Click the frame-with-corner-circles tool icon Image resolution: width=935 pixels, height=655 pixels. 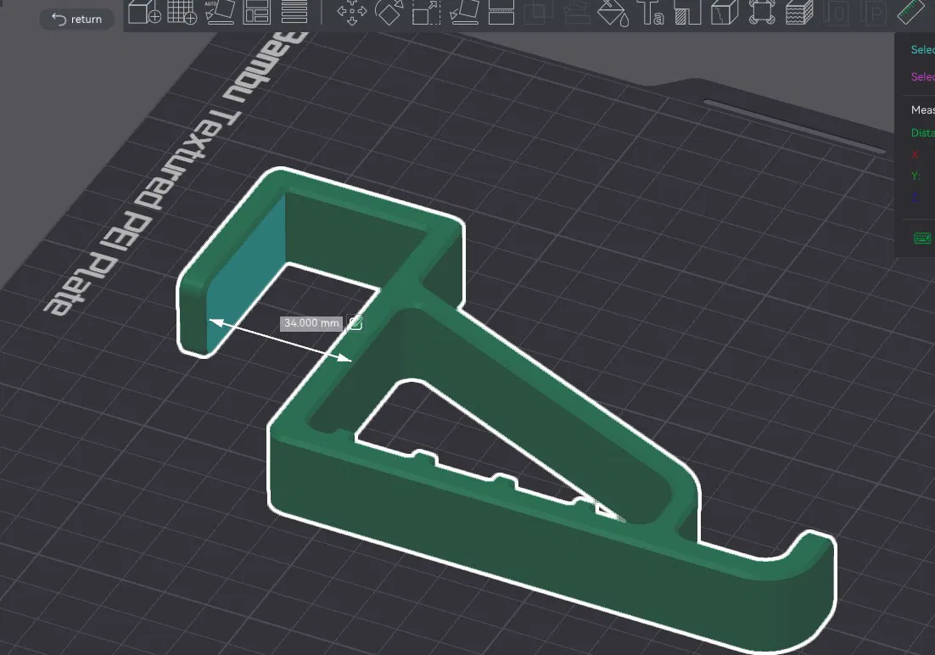762,13
